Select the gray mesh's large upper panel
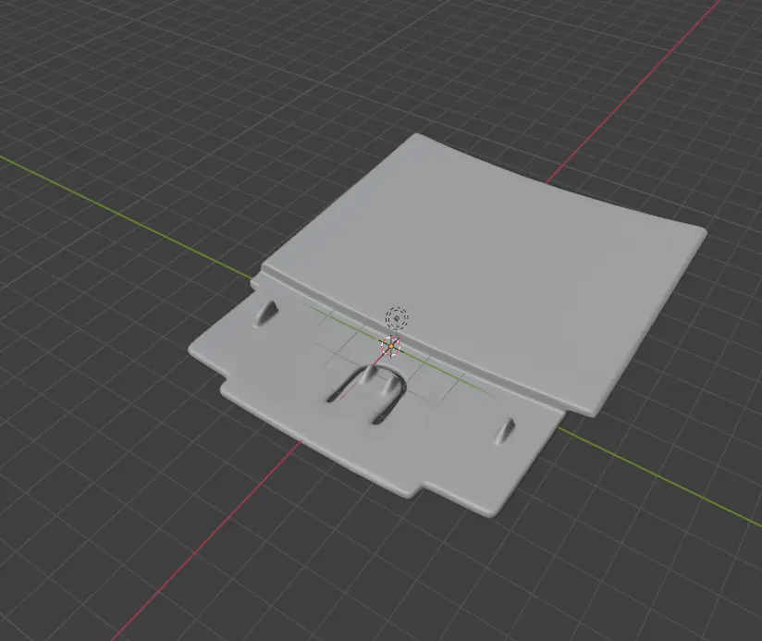Viewport: 762px width, 641px height. click(x=484, y=275)
